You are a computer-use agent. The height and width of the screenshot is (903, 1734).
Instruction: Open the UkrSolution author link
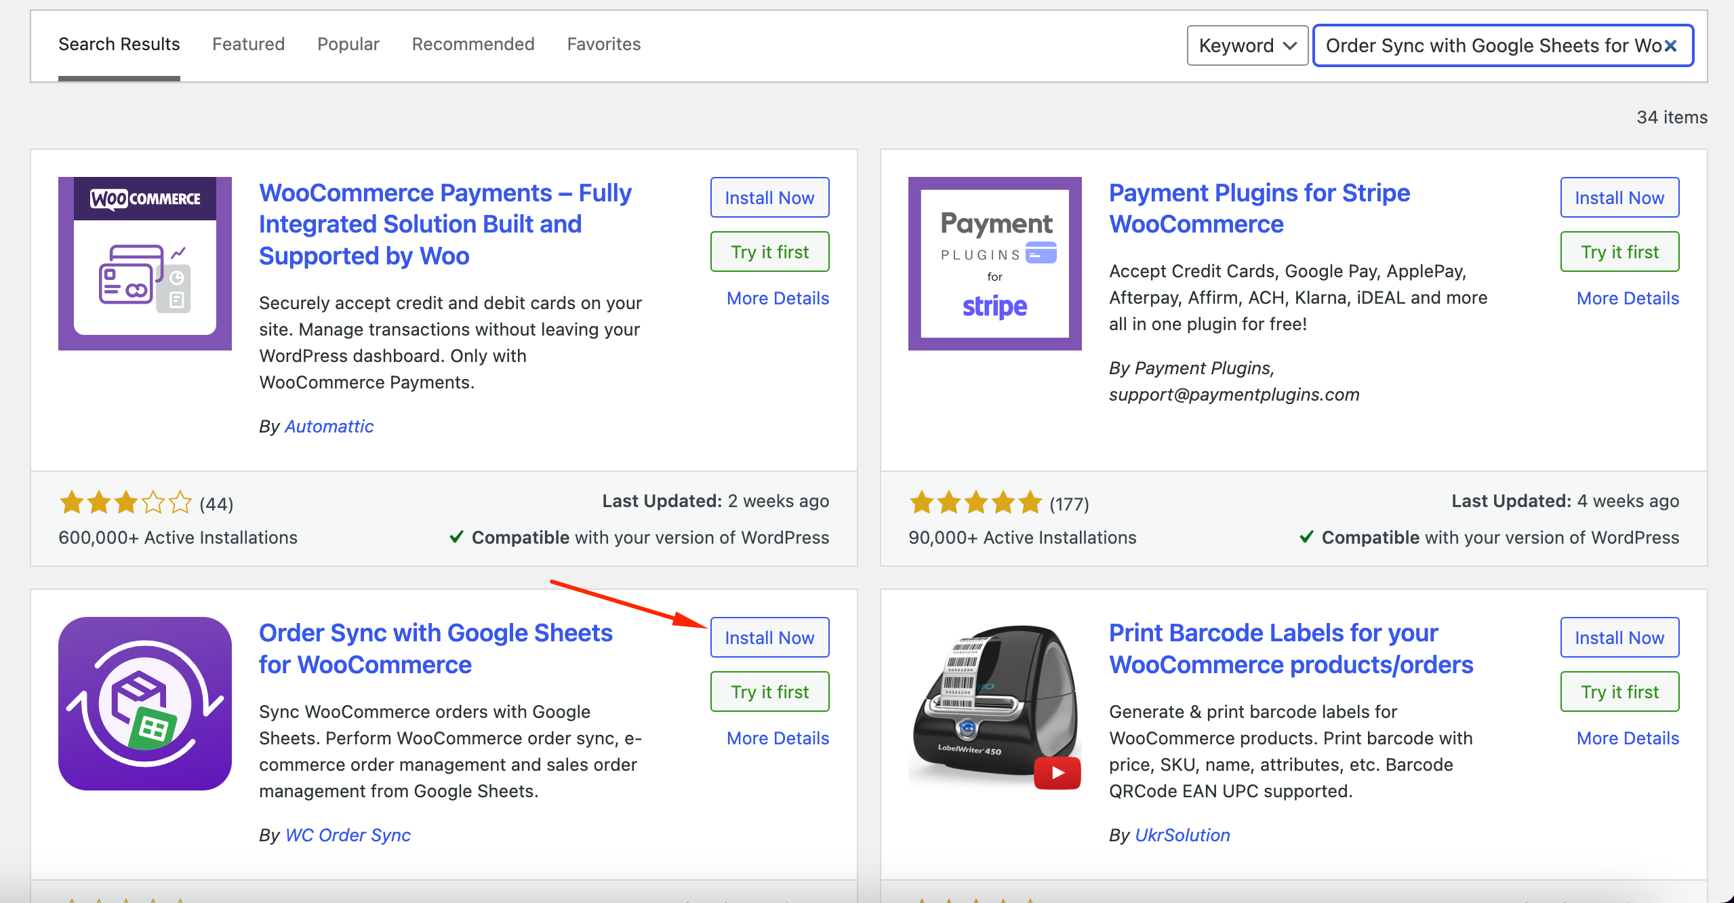[1182, 835]
